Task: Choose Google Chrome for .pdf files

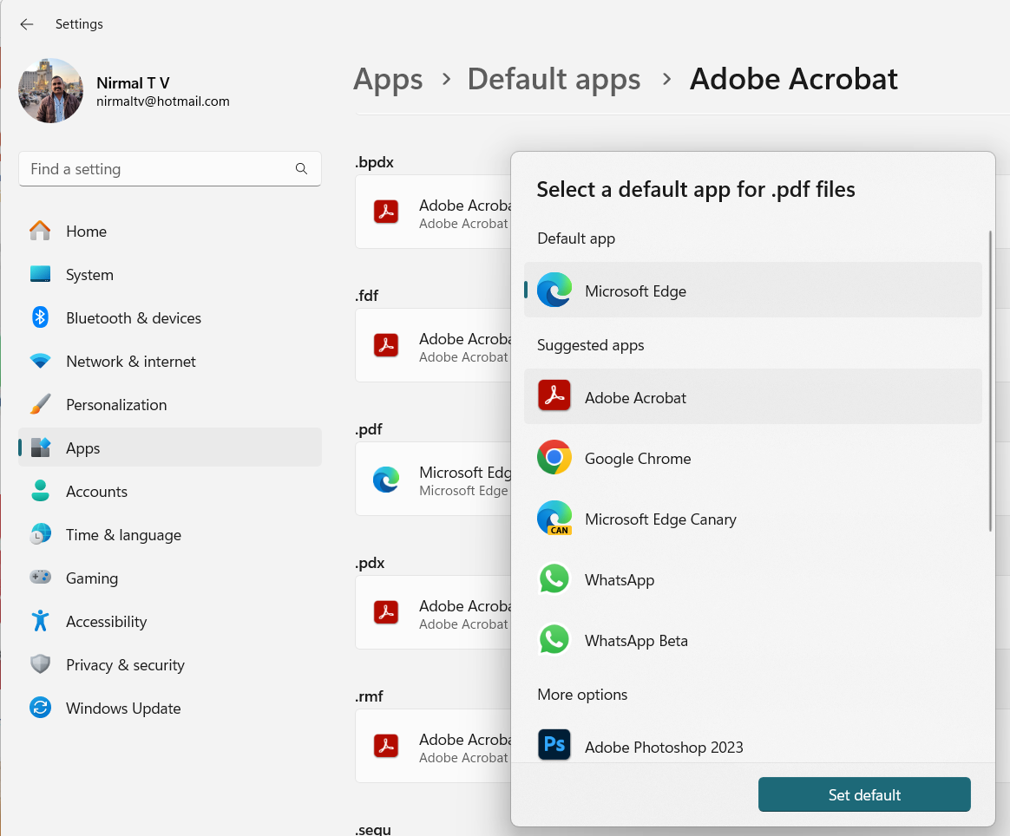Action: [753, 458]
